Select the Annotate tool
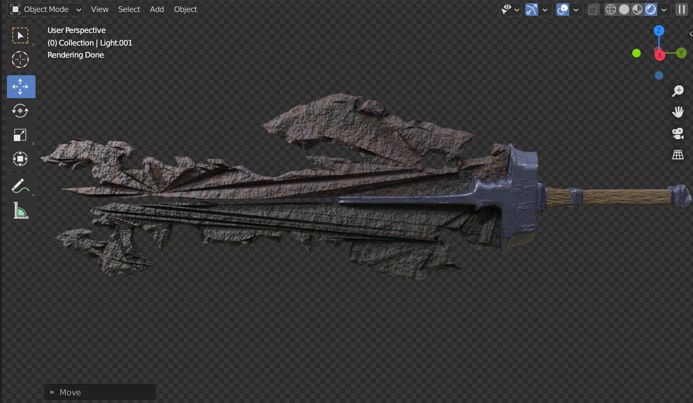693x403 pixels. coord(20,185)
